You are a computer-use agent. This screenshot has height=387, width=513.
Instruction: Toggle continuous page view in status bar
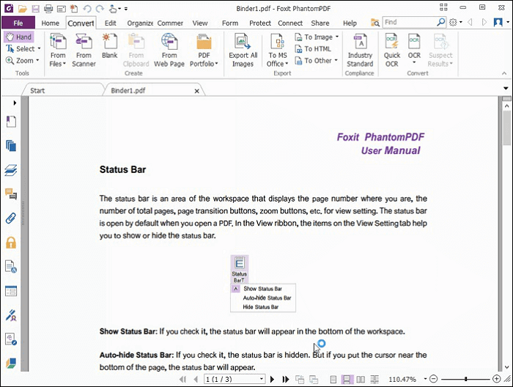coord(347,379)
